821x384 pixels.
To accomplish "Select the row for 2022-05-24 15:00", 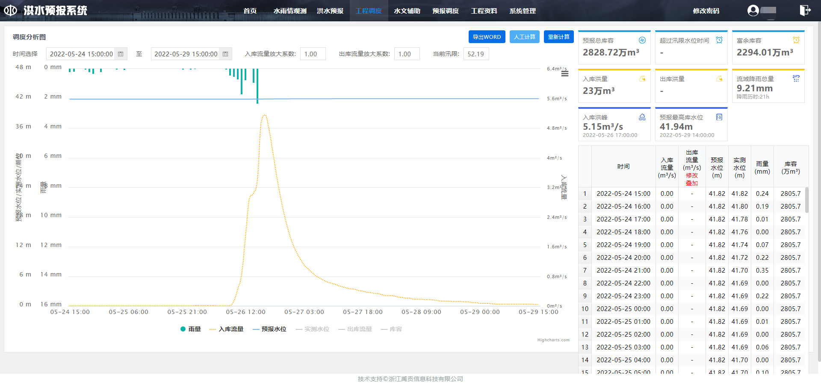I will (691, 193).
